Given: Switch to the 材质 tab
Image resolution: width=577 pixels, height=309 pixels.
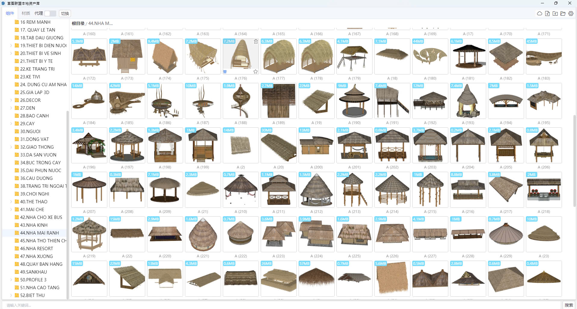Looking at the screenshot, I should (26, 13).
